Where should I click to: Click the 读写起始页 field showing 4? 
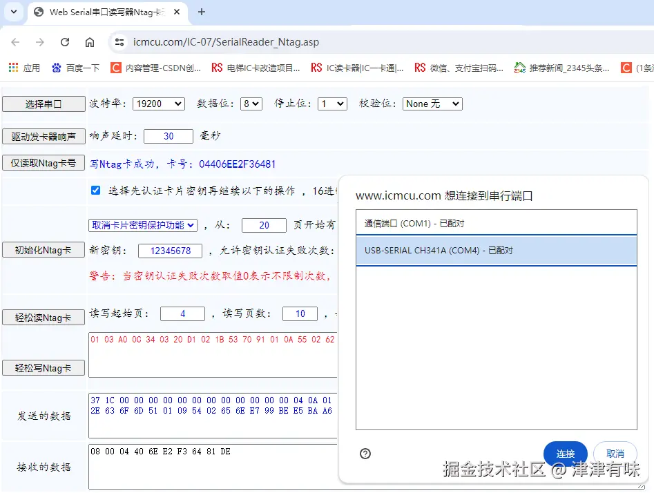pyautogui.click(x=182, y=313)
